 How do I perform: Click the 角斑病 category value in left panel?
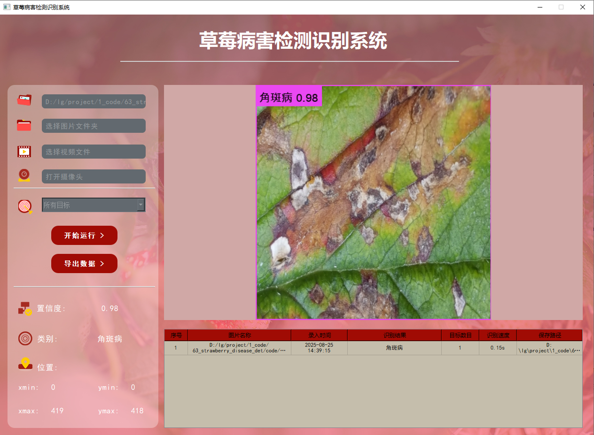[110, 339]
